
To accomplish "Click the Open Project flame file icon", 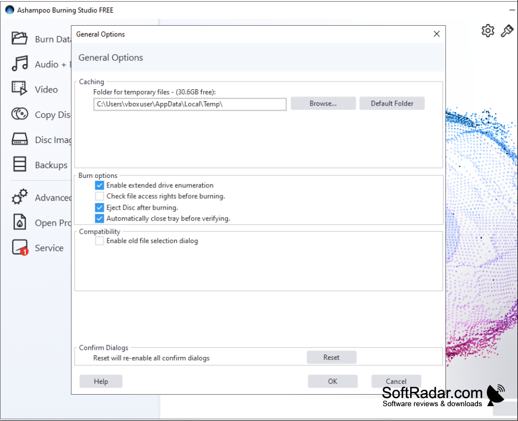I will 20,222.
